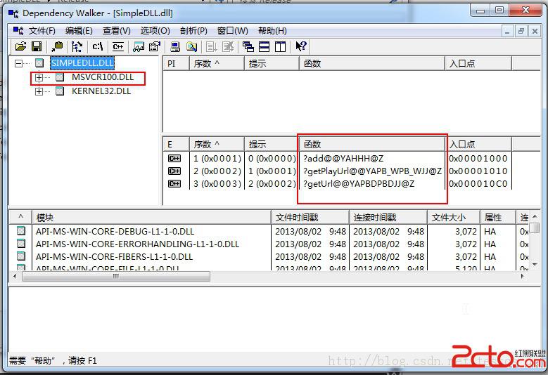Sort export list by 函数 column header
Viewport: 548px width, 375px height.
(x=372, y=145)
